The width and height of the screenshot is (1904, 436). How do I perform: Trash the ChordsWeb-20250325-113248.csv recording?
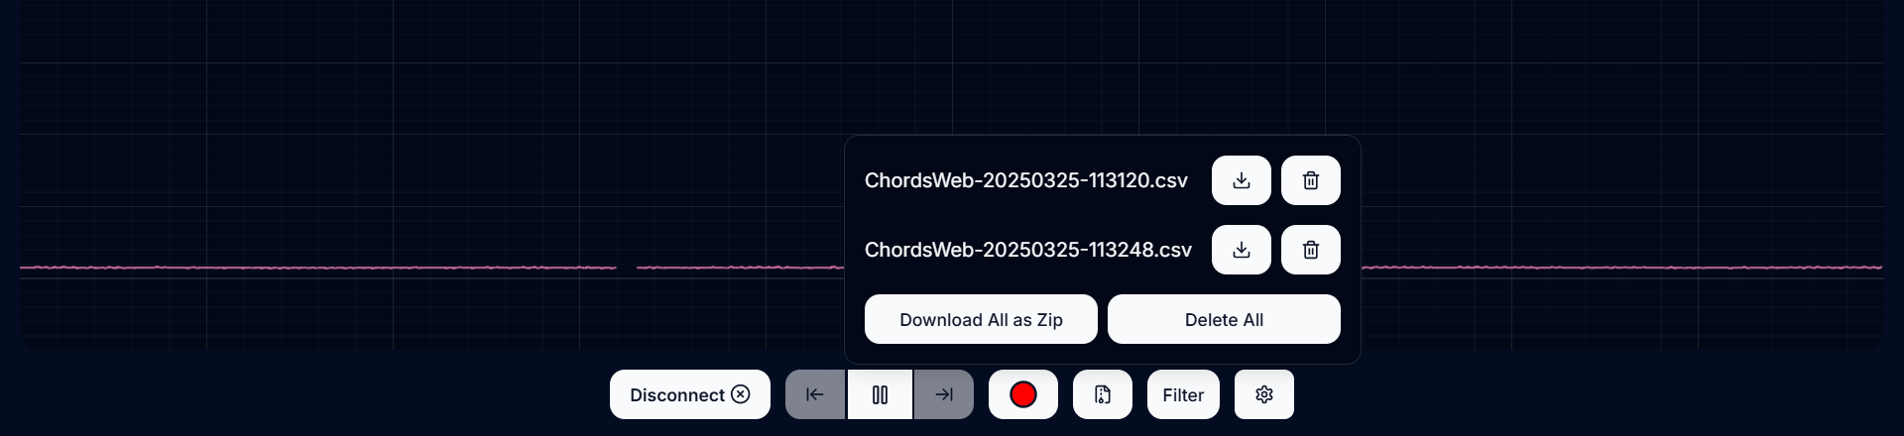click(x=1310, y=250)
